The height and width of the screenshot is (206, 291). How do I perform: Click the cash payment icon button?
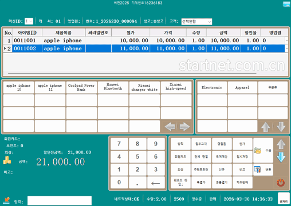pyautogui.click(x=263, y=150)
